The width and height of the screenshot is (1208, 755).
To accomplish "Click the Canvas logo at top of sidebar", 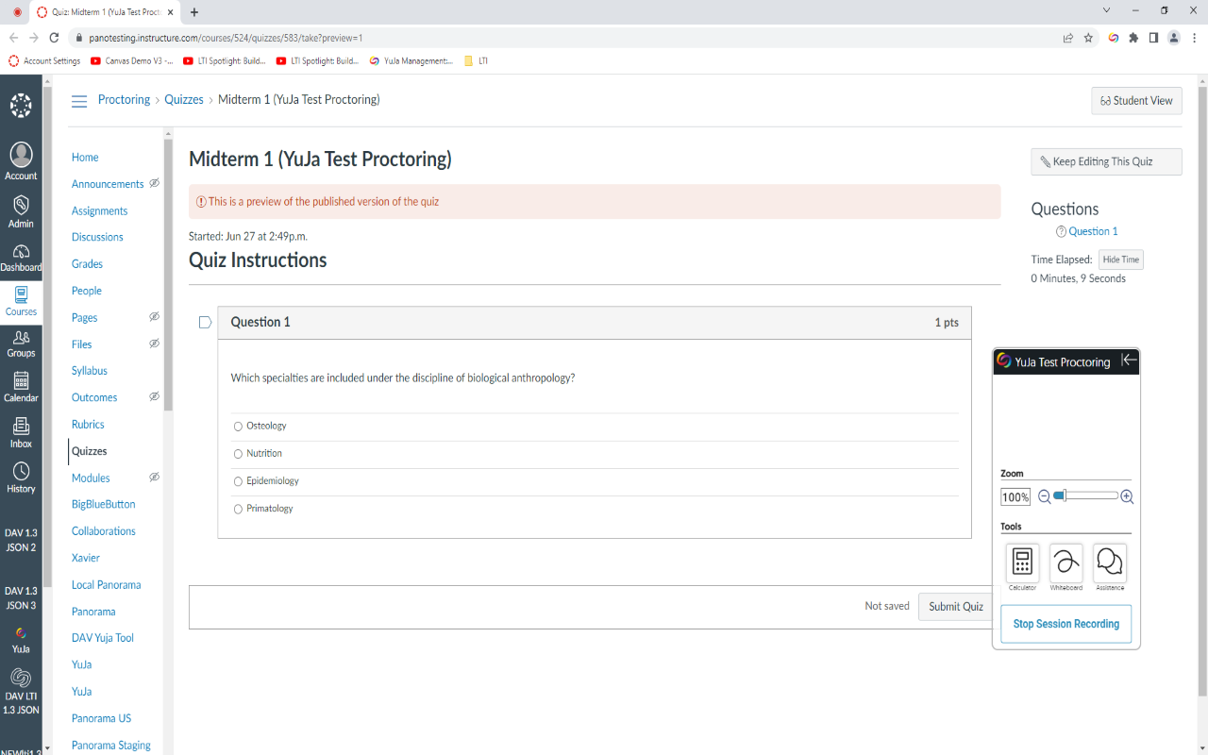I will pos(21,106).
